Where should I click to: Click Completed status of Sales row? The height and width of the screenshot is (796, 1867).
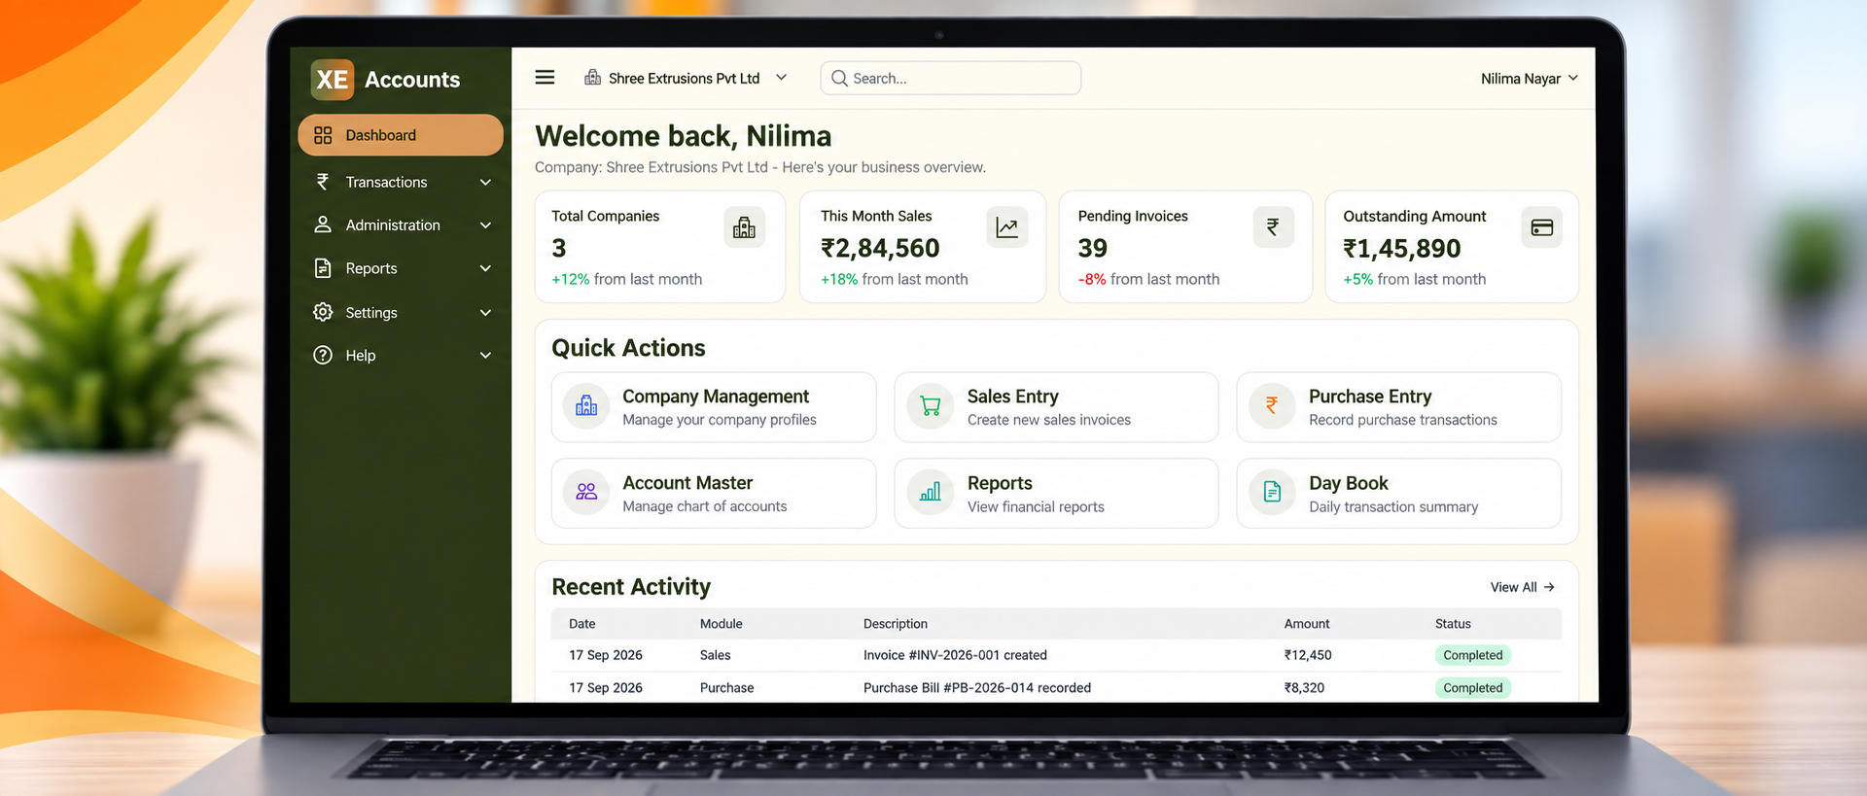(1472, 655)
